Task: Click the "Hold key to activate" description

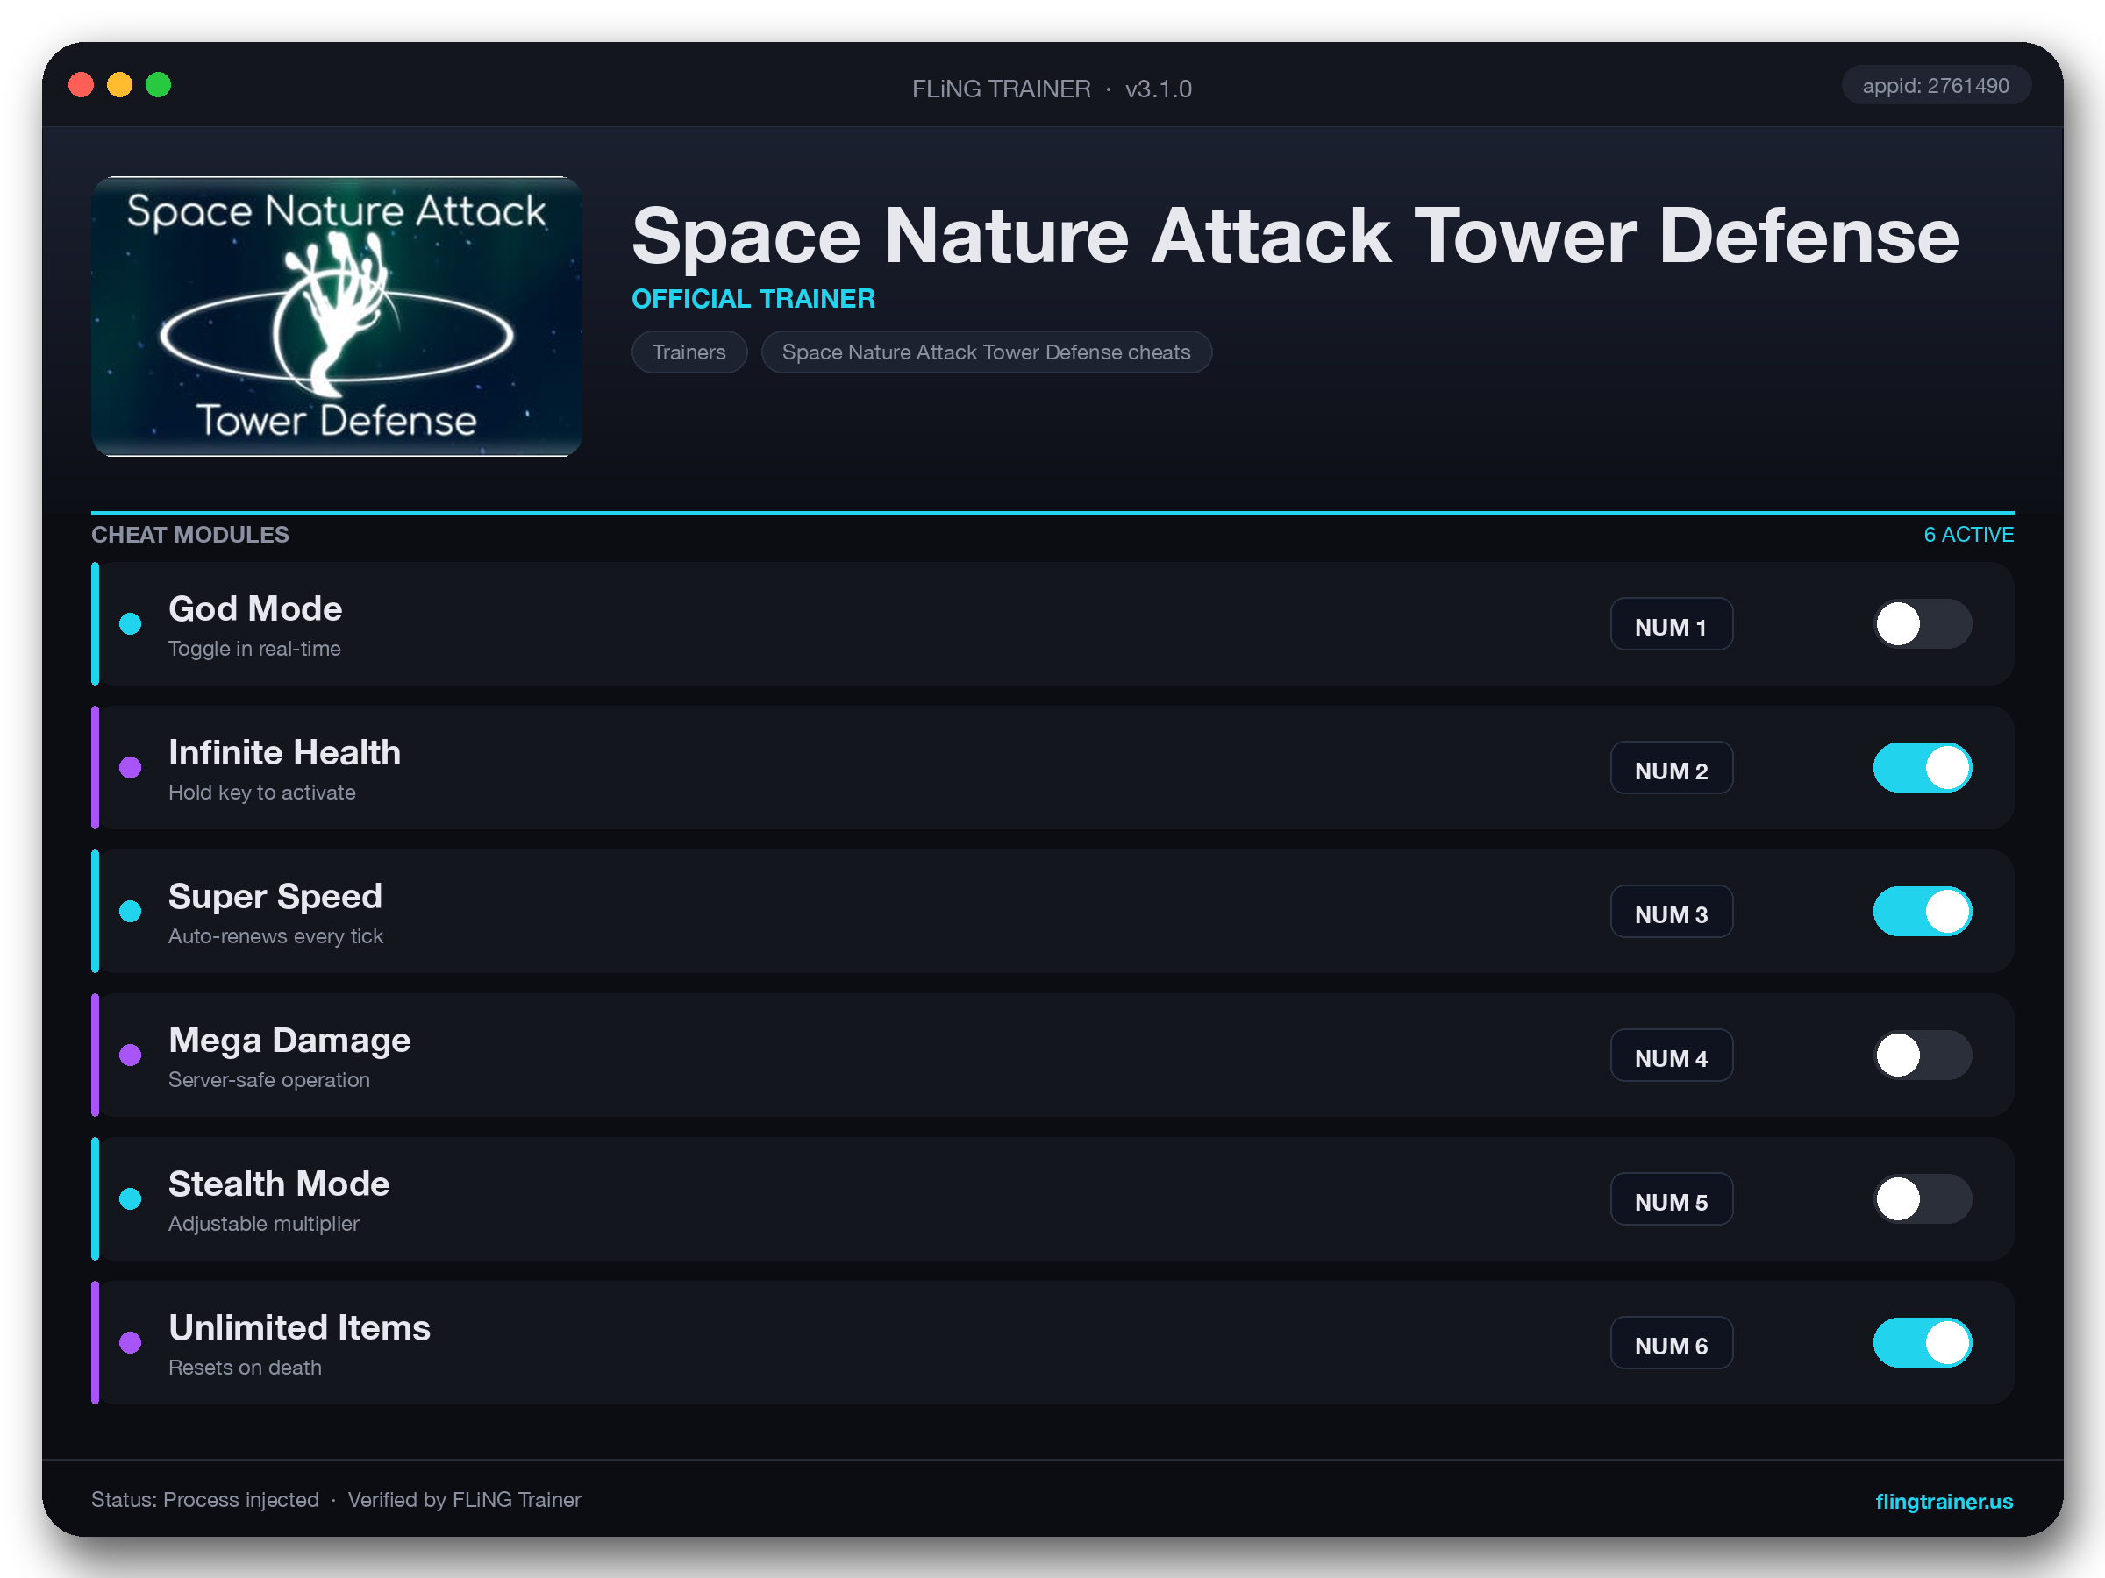Action: coord(261,793)
